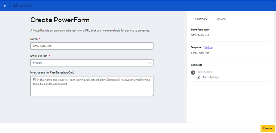Click the yellow Create button

[268, 129]
